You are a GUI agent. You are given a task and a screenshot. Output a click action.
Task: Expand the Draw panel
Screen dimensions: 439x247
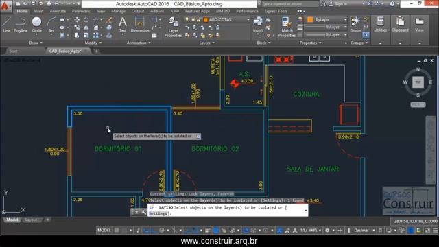pyautogui.click(x=36, y=43)
